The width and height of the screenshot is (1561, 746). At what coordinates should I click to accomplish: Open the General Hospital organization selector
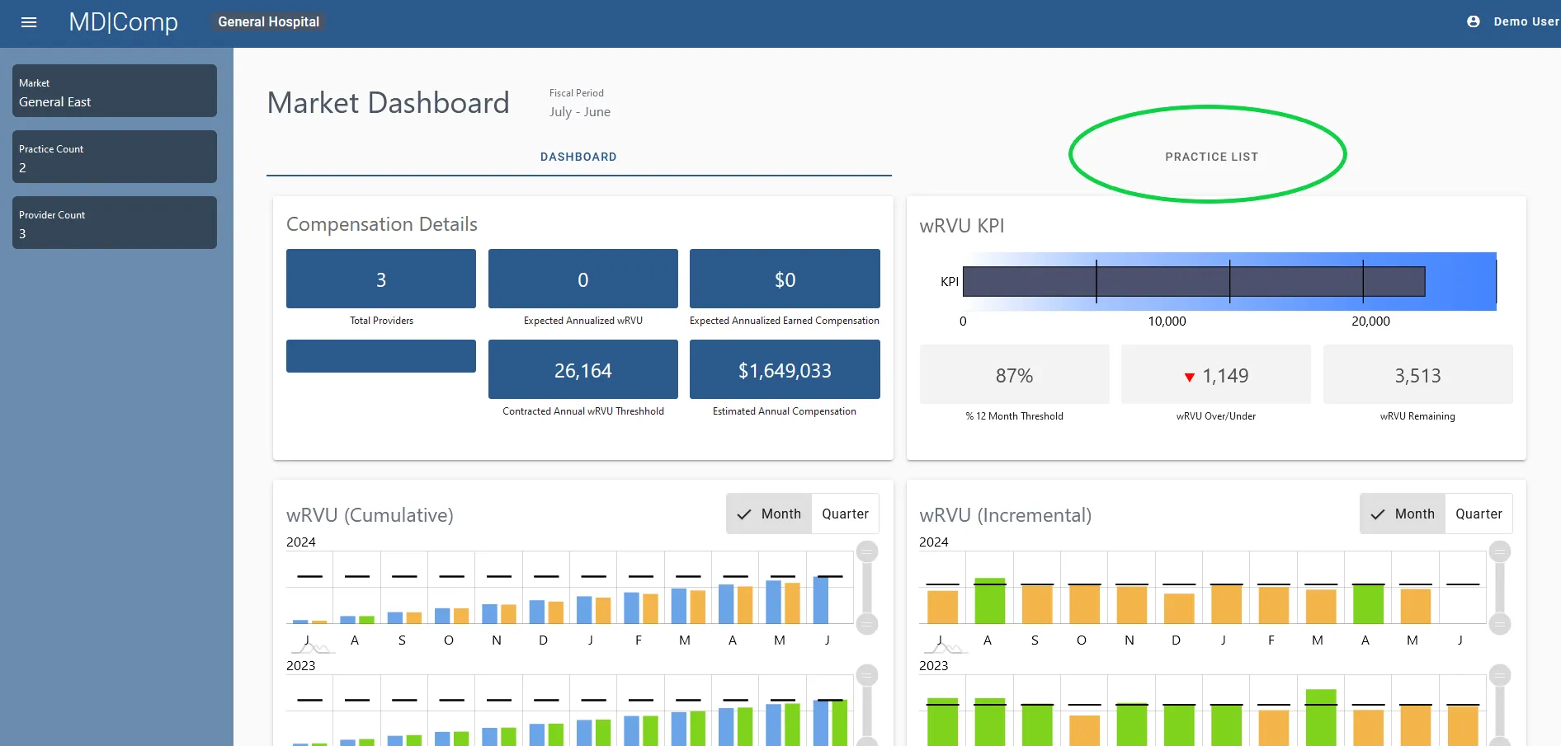pos(268,22)
